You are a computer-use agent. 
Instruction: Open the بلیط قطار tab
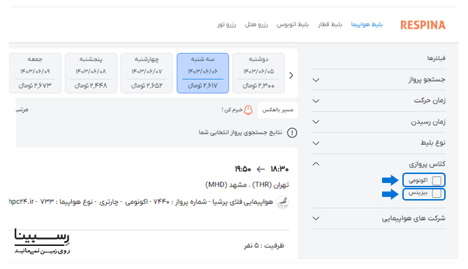click(330, 24)
